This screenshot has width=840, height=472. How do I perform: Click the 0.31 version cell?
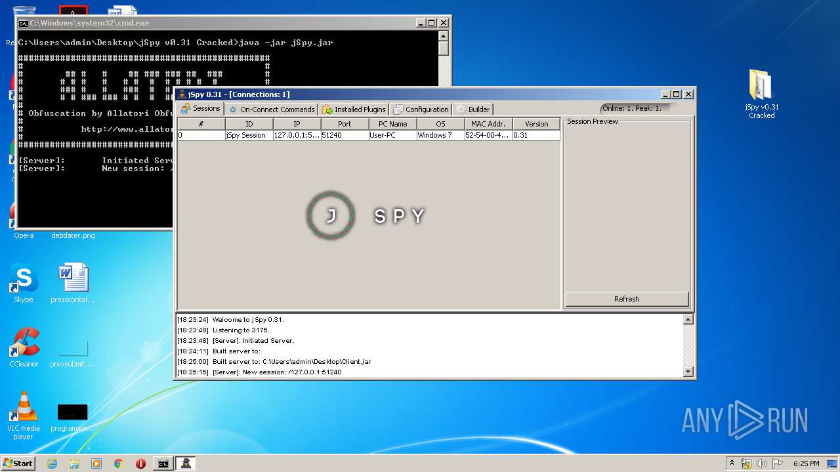tap(536, 135)
